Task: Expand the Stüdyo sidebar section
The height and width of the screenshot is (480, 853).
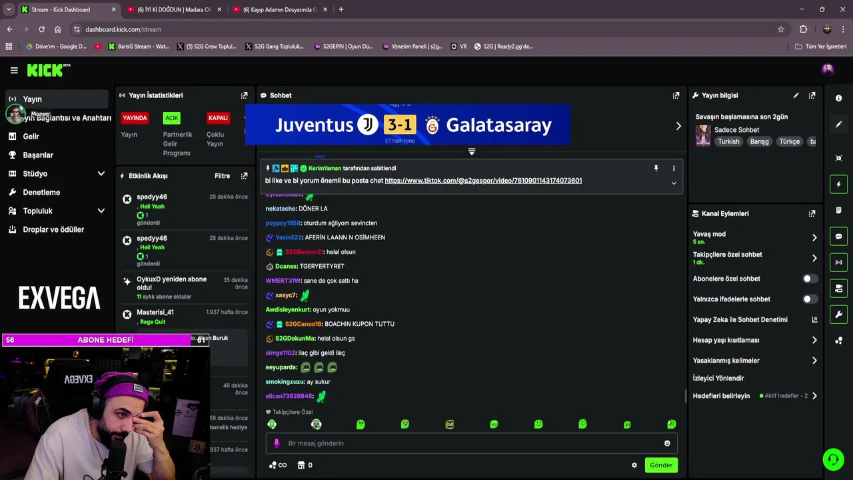Action: (101, 173)
